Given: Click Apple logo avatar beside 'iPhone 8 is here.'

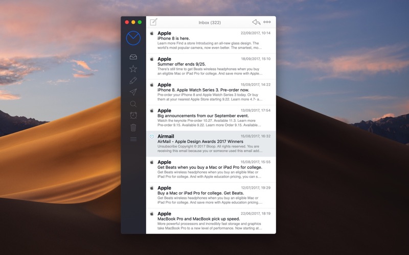Looking at the screenshot, I should pyautogui.click(x=152, y=33).
